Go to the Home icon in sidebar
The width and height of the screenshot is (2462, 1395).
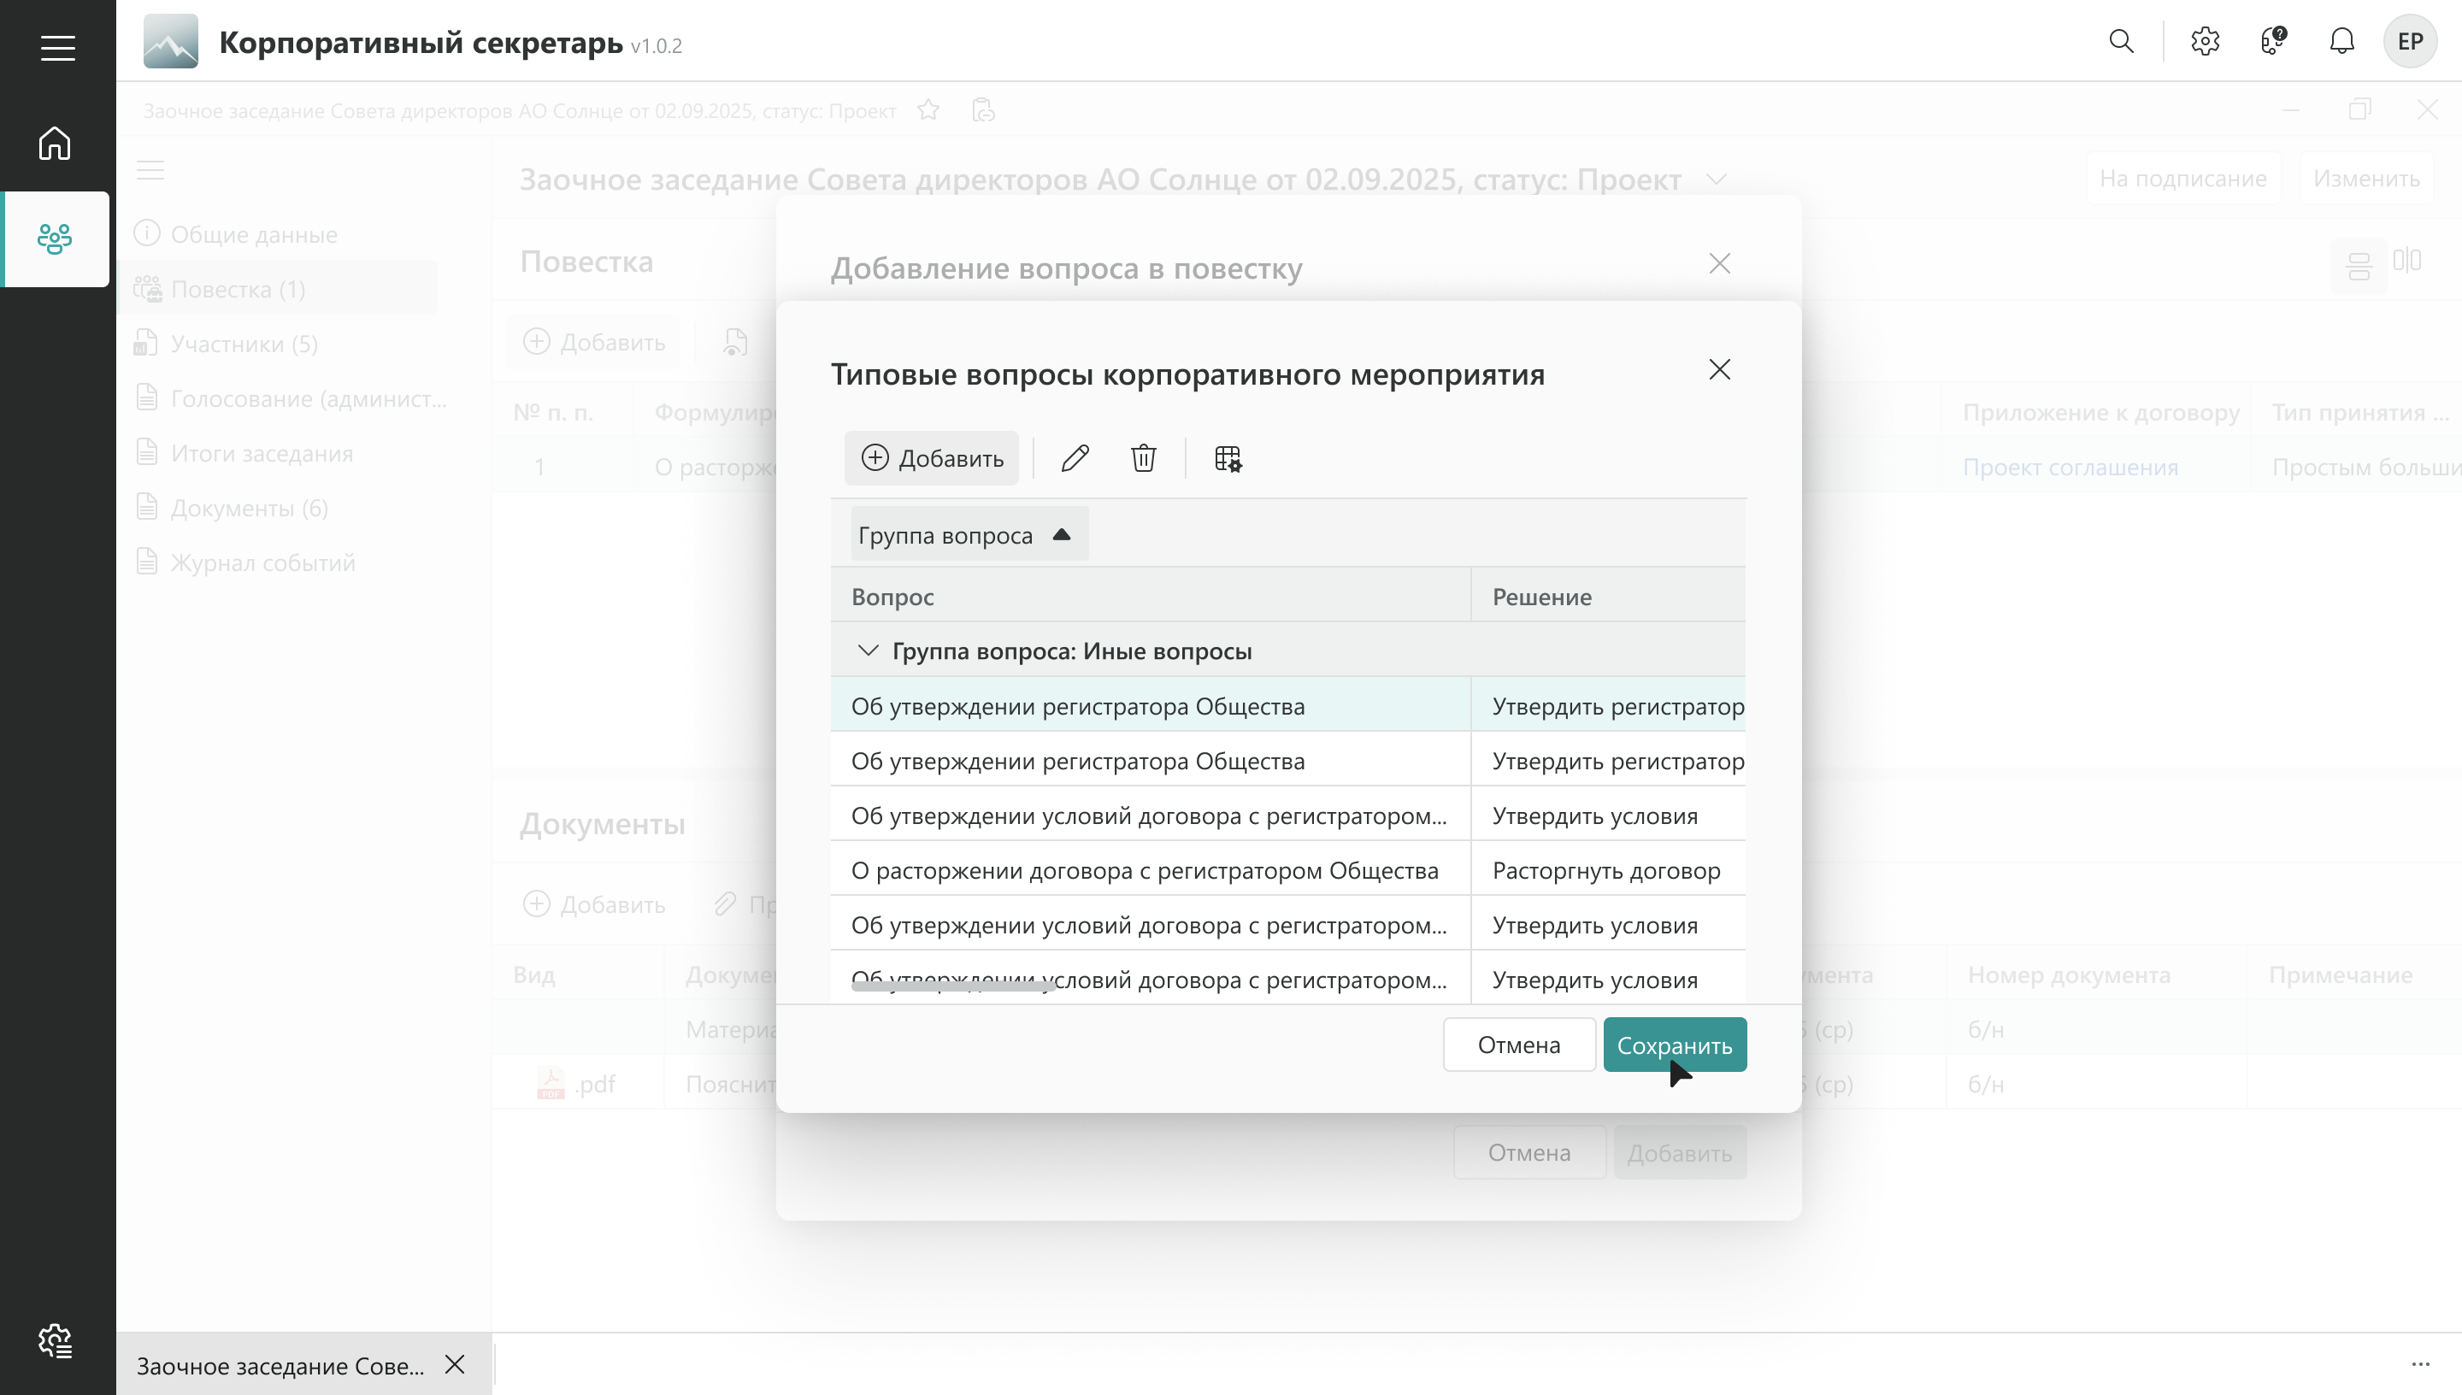point(55,144)
